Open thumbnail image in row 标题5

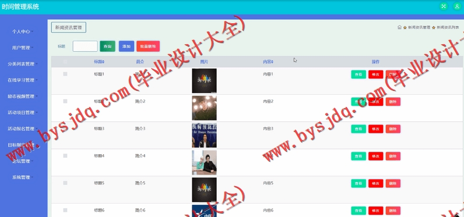click(x=204, y=190)
